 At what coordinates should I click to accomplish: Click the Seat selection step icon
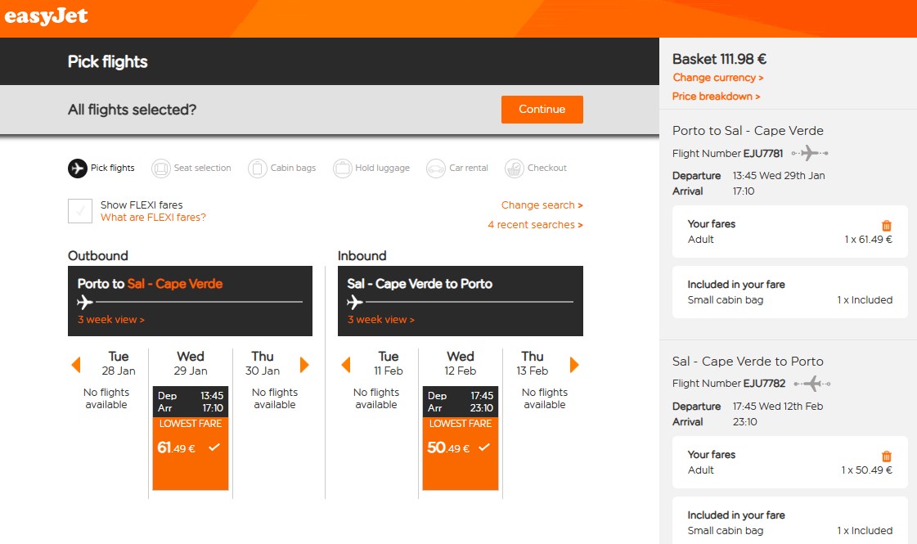(161, 169)
